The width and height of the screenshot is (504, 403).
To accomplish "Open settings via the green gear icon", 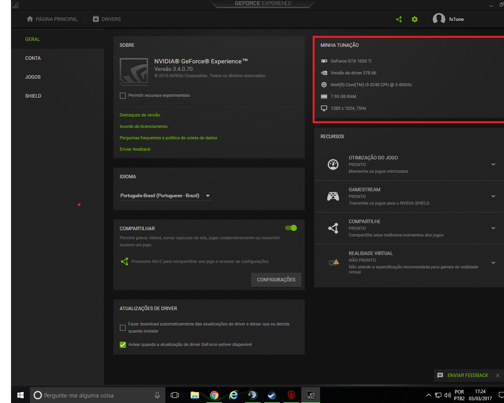I will (415, 19).
